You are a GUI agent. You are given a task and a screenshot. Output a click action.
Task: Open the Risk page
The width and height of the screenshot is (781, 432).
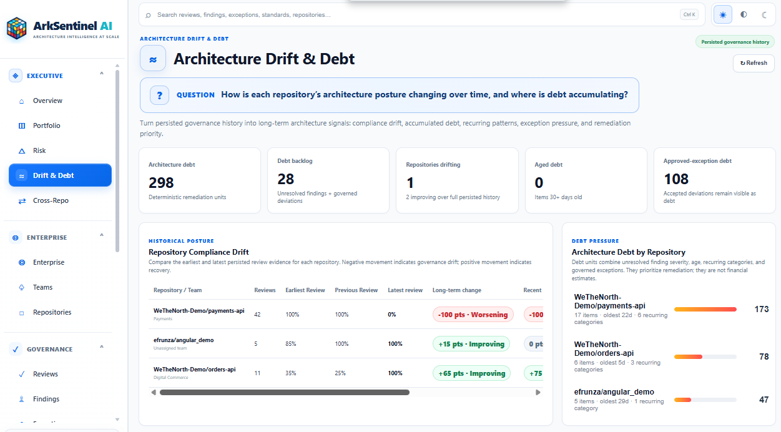(x=60, y=150)
